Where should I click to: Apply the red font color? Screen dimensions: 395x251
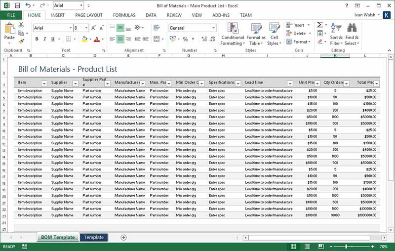click(97, 39)
